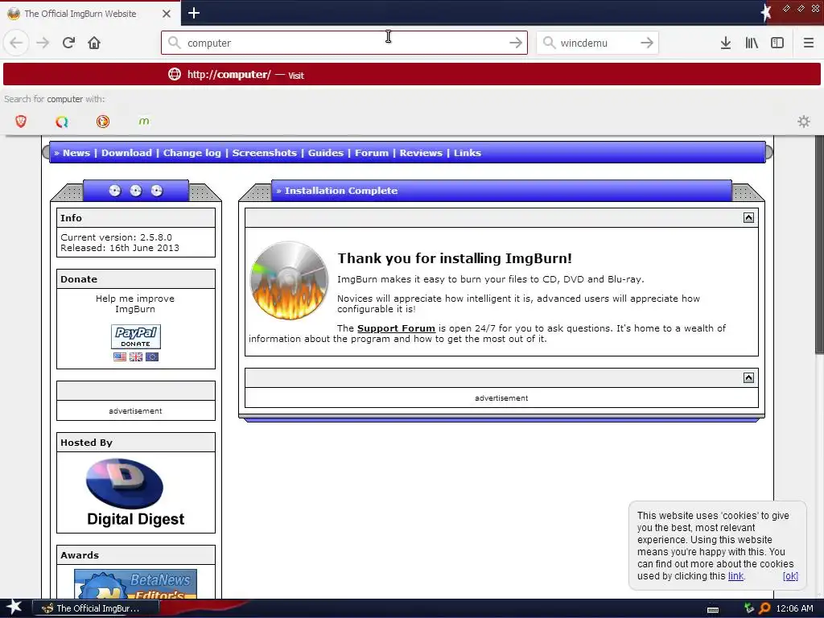Open the star Start menu in taskbar
Image resolution: width=824 pixels, height=618 pixels.
14,608
